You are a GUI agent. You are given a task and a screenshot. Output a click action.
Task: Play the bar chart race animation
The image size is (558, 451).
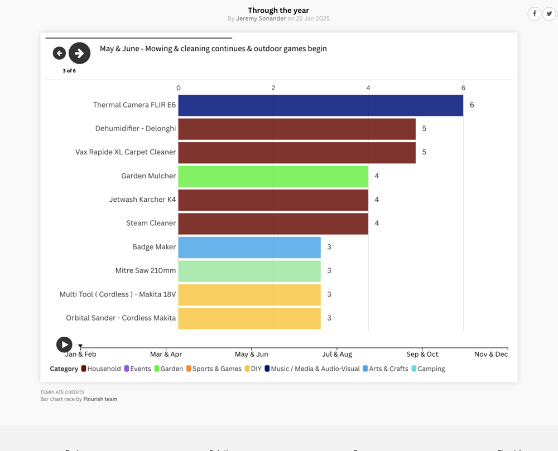pyautogui.click(x=64, y=345)
